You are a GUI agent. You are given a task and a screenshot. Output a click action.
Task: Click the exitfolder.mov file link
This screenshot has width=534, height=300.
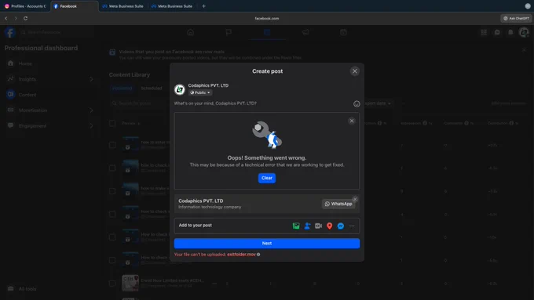point(241,255)
